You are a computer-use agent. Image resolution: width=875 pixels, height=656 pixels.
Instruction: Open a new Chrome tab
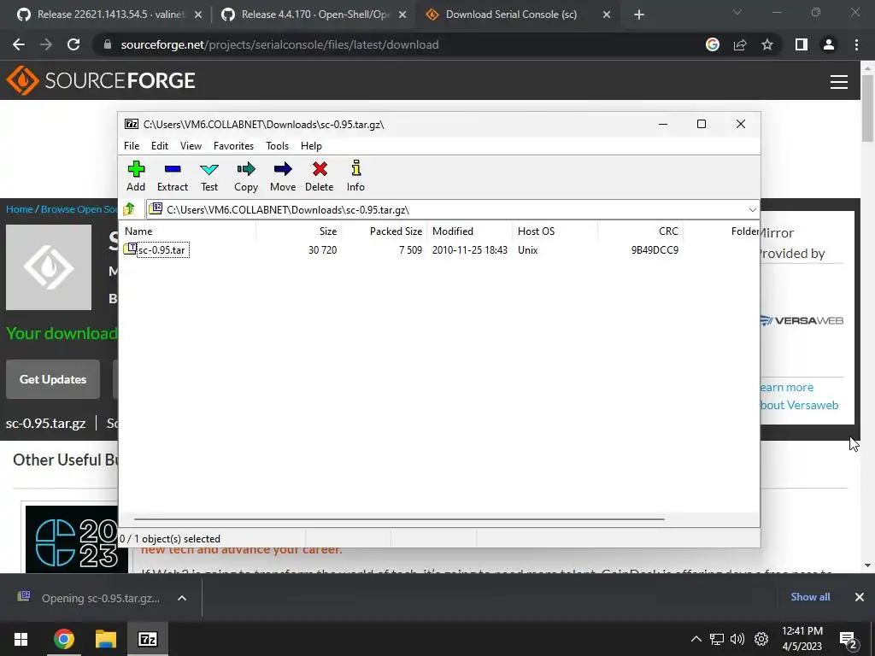639,15
